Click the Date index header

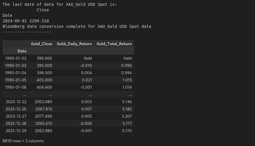(x=22, y=51)
